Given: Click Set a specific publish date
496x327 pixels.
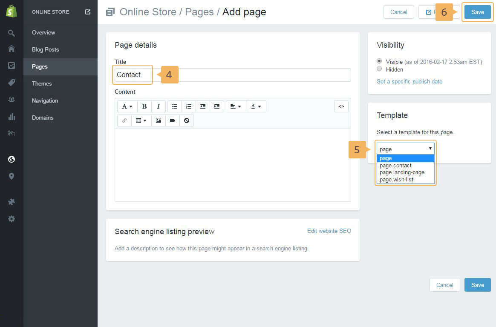Looking at the screenshot, I should [x=409, y=81].
